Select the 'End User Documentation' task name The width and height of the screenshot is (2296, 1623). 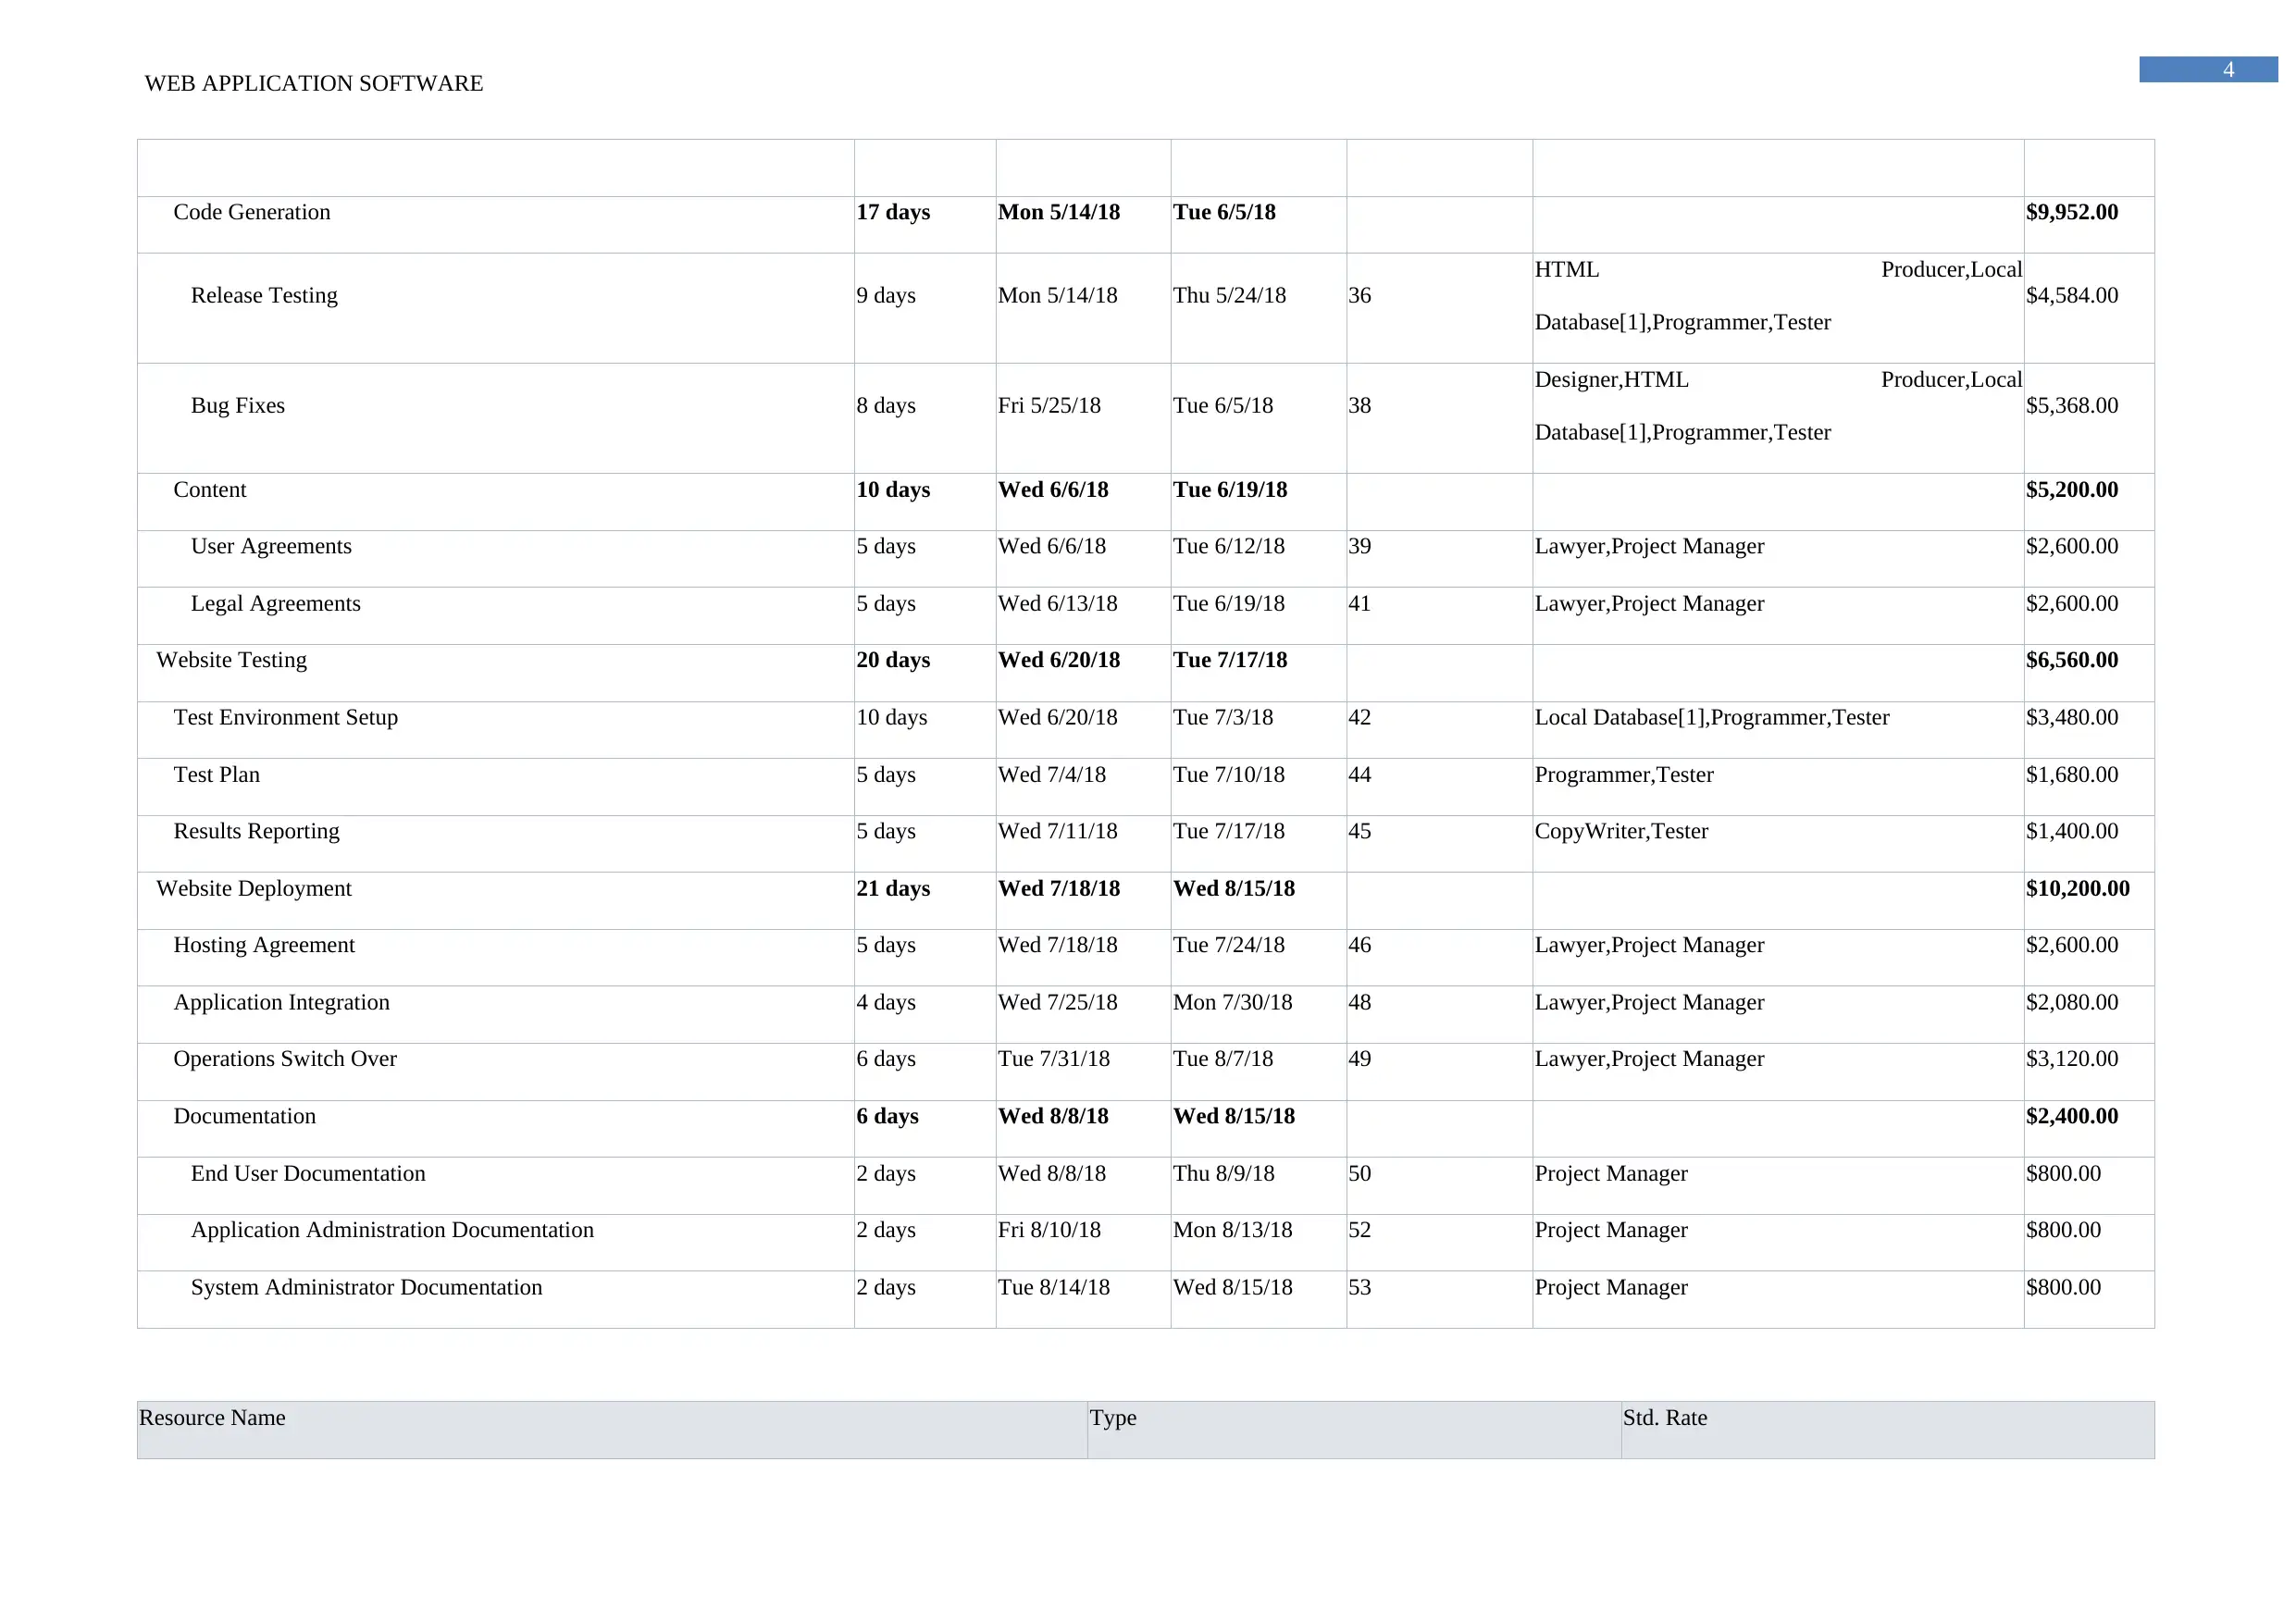pyautogui.click(x=308, y=1173)
